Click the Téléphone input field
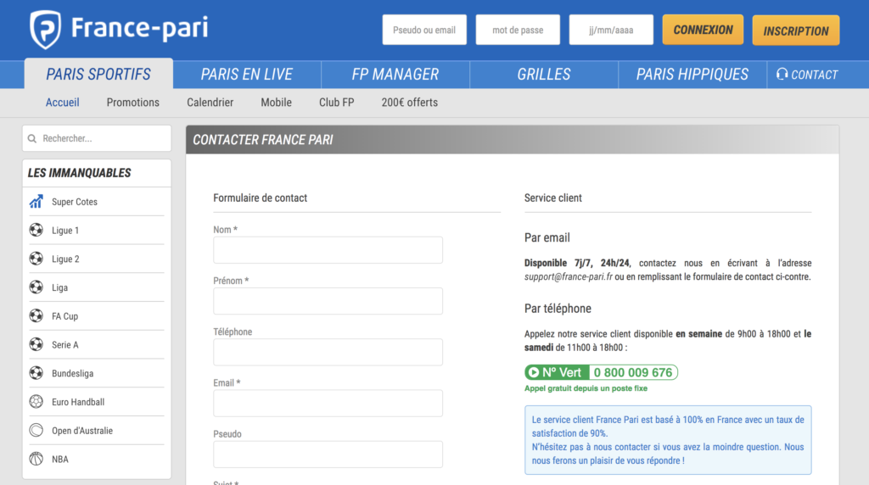 (328, 352)
